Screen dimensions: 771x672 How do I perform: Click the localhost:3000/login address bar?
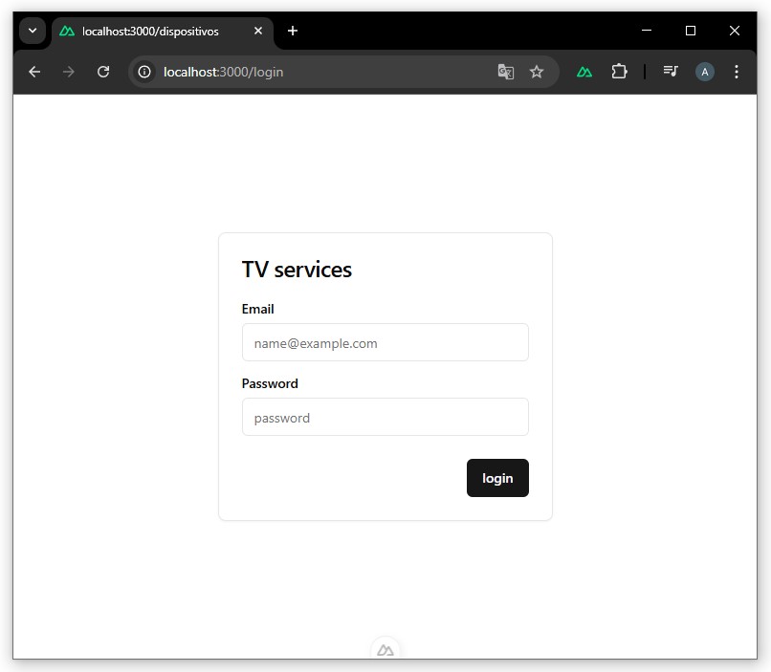point(316,72)
